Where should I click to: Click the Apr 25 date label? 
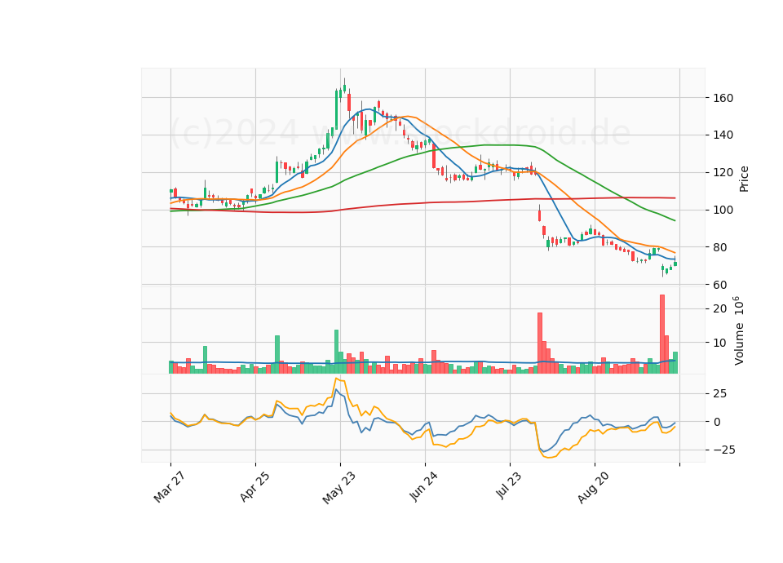click(254, 486)
